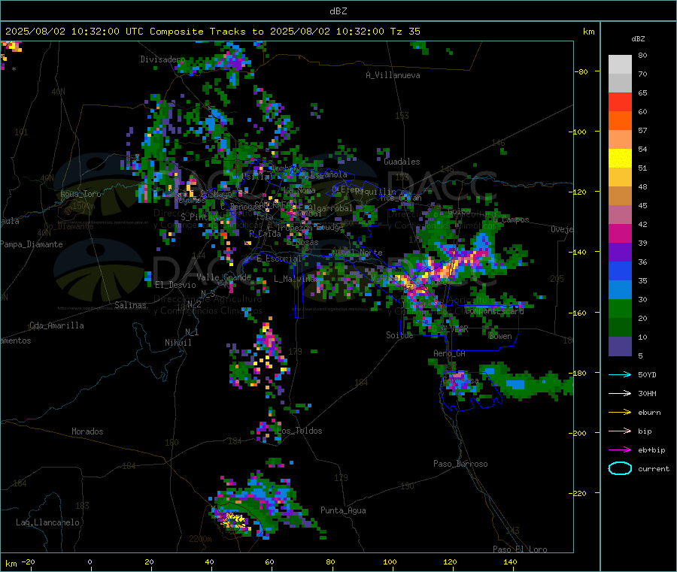This screenshot has height=572, width=677.
Task: Click the Aero_GA map label
Action: click(450, 353)
